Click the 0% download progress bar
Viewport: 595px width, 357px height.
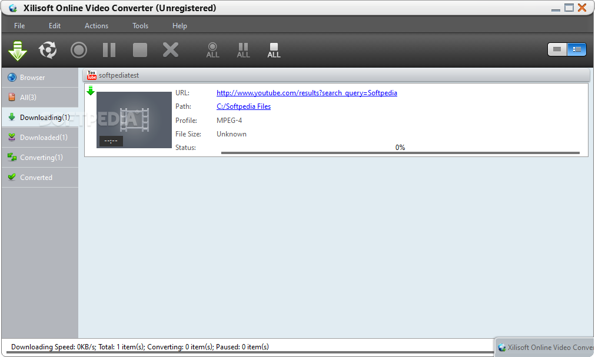click(400, 153)
